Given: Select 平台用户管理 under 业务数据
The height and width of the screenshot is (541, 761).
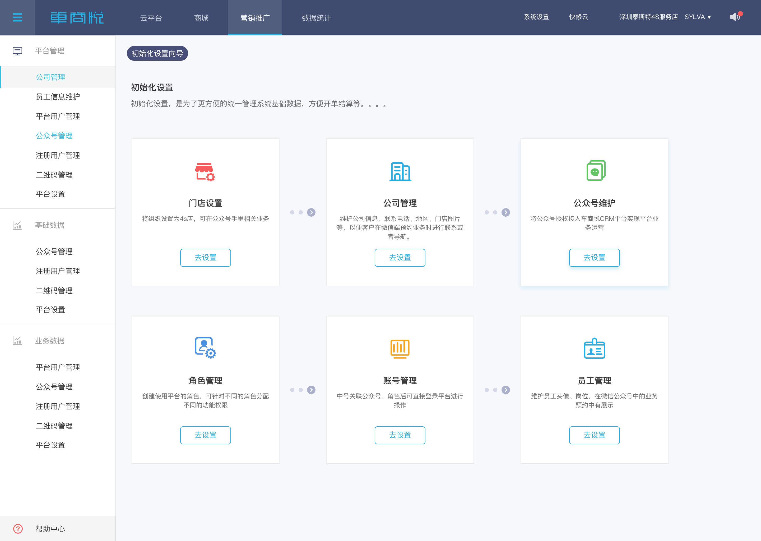Looking at the screenshot, I should pos(58,367).
